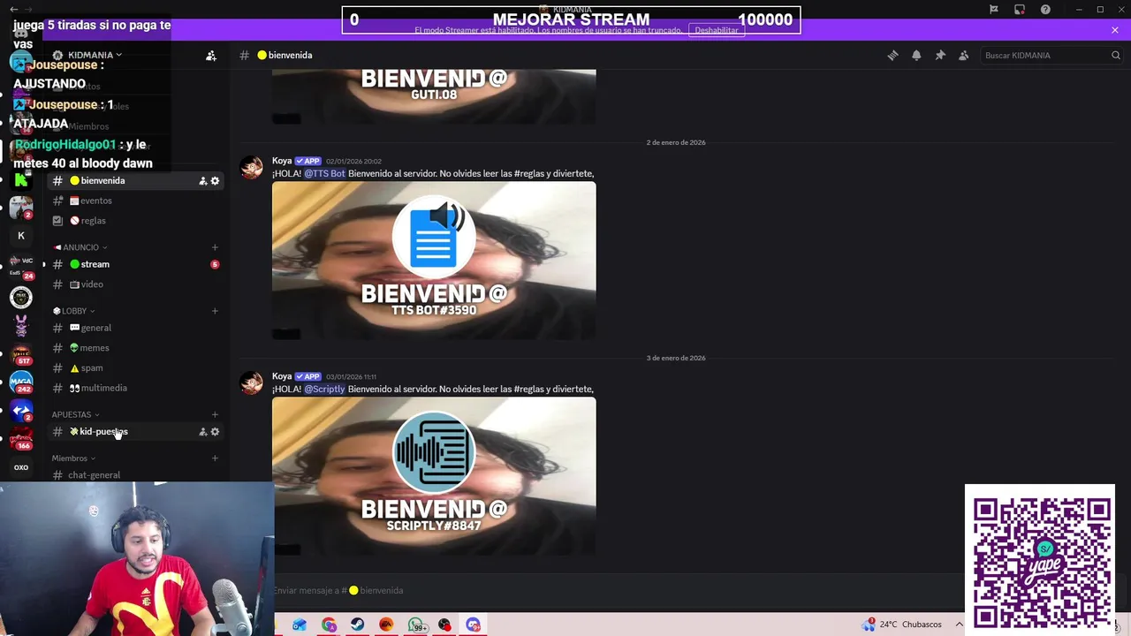Screen dimensions: 1131x636
Task: Open the spam channel
Action: [x=134, y=367]
